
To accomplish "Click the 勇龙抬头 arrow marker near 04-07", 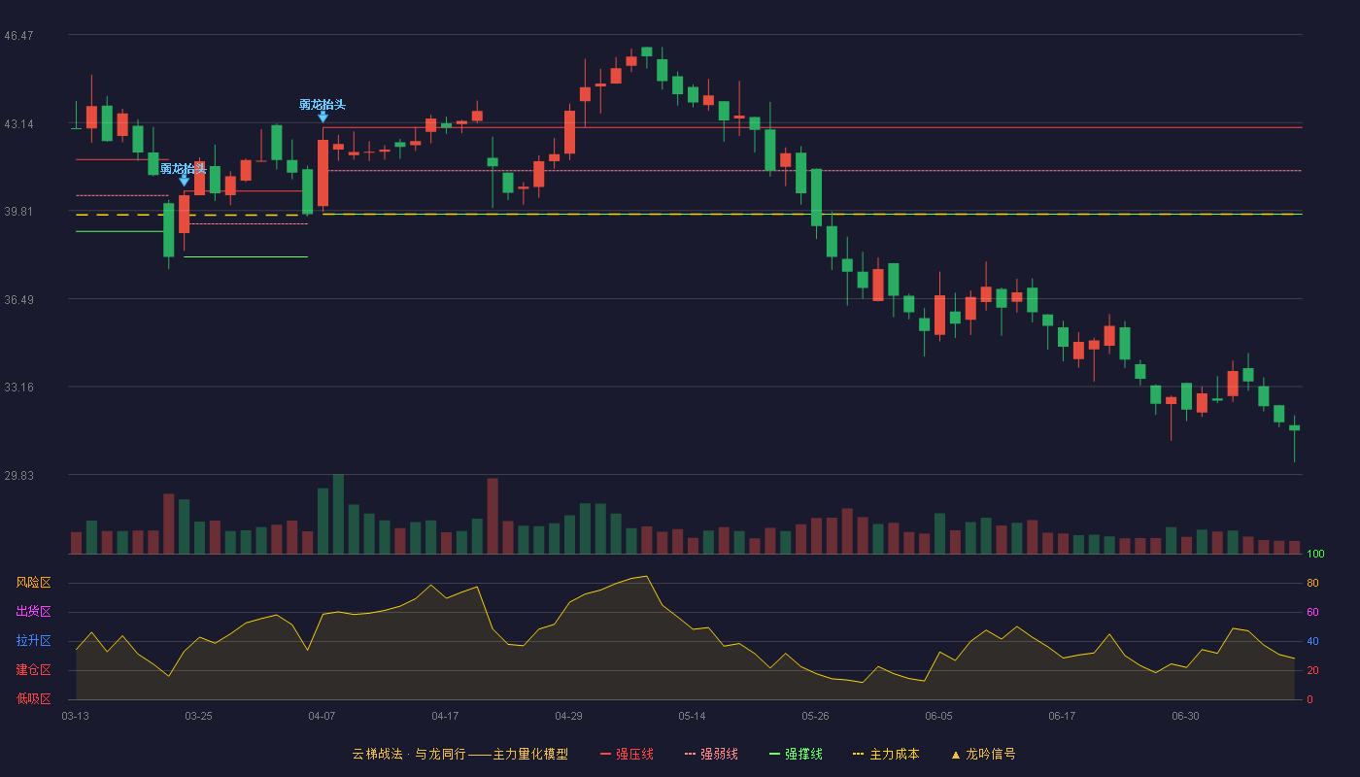I will [x=323, y=117].
